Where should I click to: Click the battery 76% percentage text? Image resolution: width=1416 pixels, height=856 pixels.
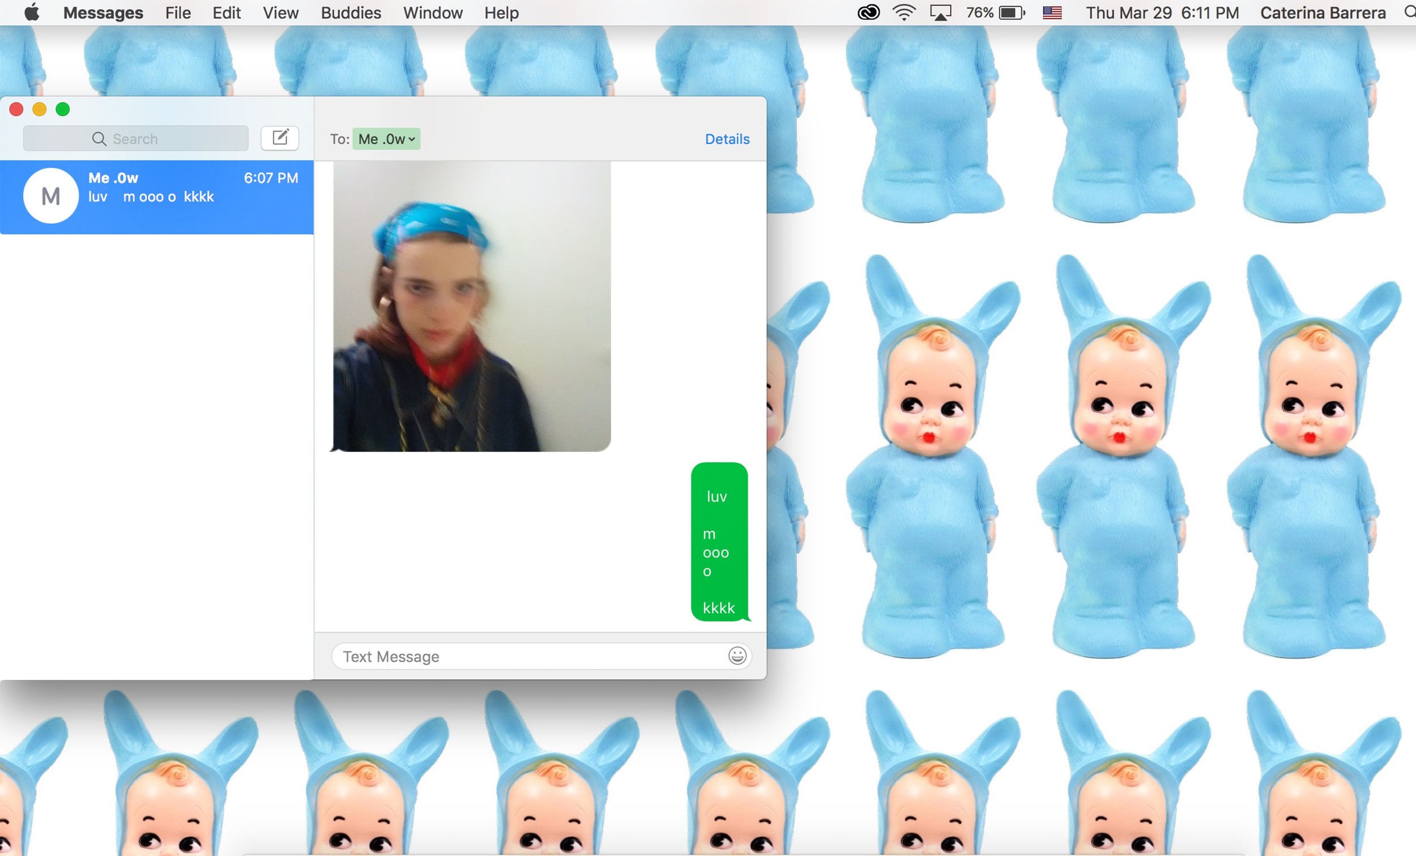tap(979, 12)
